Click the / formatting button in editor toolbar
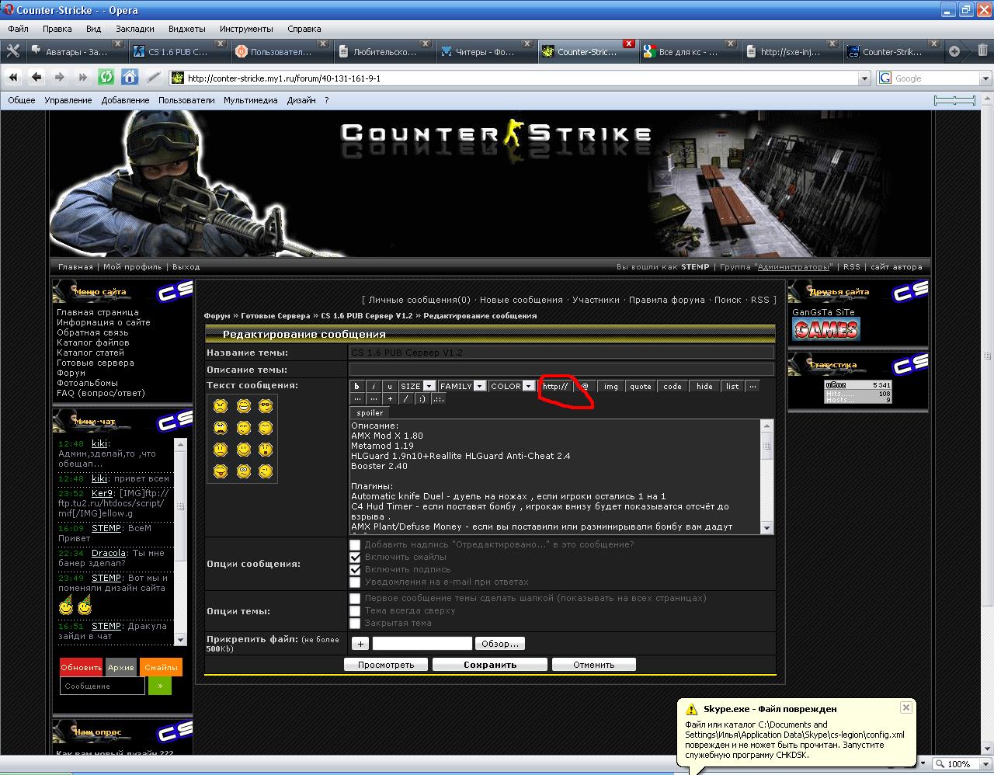 tap(405, 399)
